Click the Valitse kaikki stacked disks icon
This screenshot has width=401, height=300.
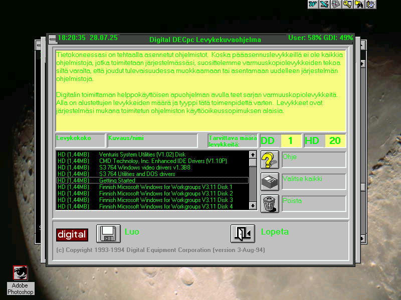(270, 181)
